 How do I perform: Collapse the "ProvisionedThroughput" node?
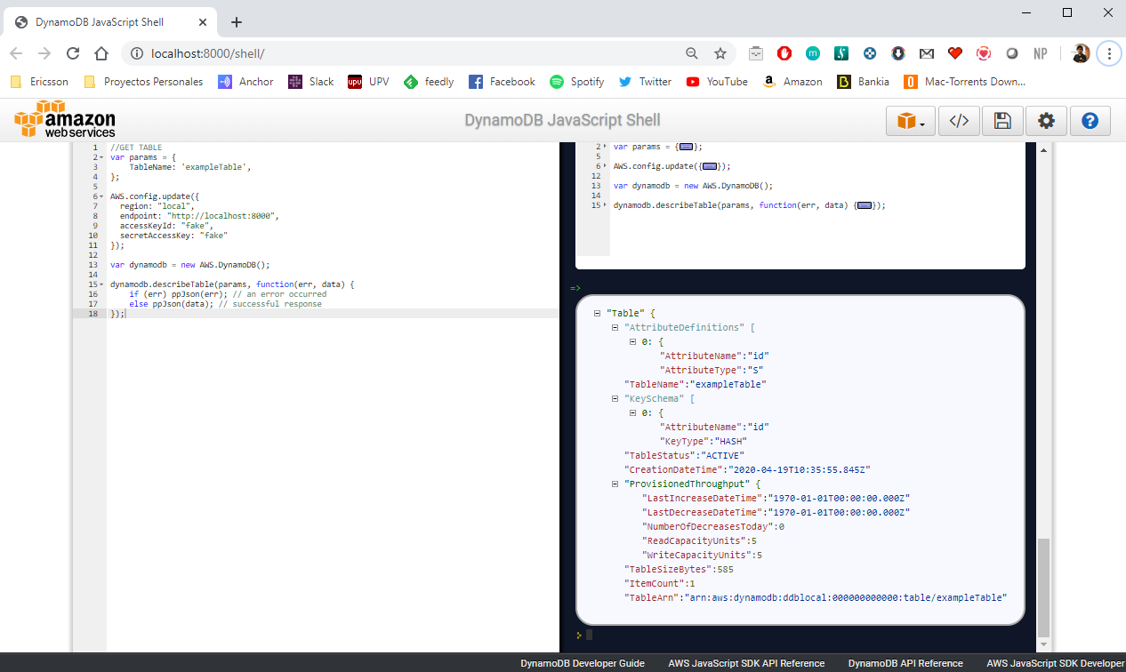(x=615, y=484)
